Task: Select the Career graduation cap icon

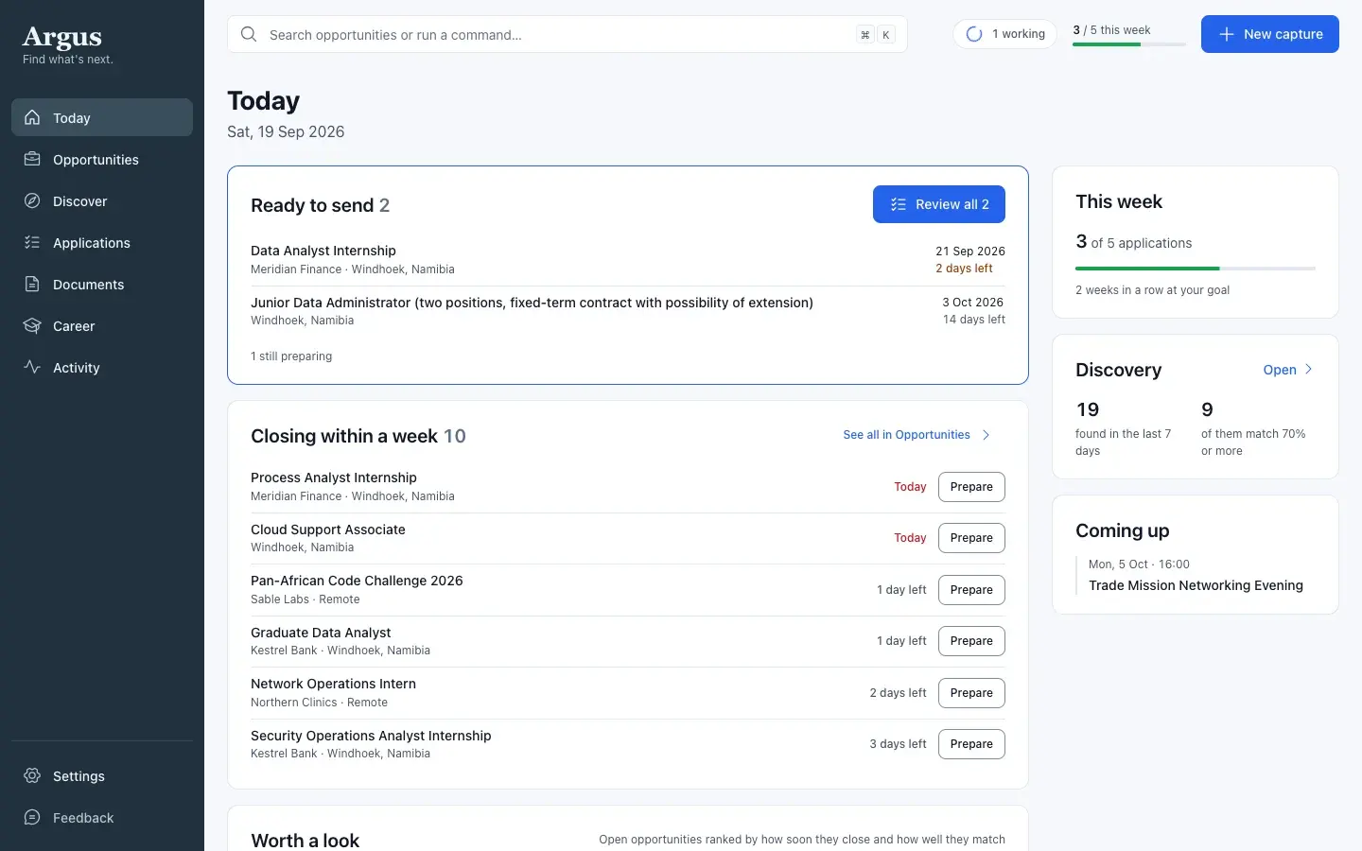Action: coord(32,325)
